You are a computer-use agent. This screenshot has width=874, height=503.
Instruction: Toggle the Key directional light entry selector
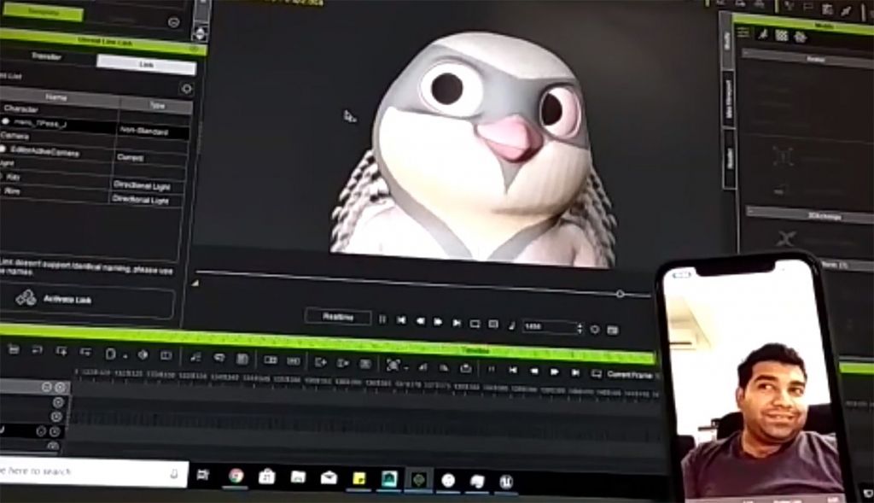(3, 177)
